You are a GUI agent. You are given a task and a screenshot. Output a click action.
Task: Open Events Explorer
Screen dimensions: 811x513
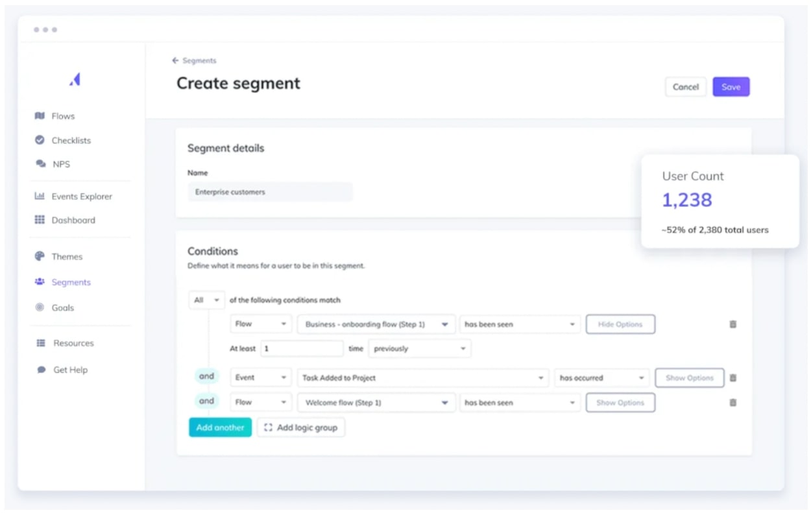point(82,196)
